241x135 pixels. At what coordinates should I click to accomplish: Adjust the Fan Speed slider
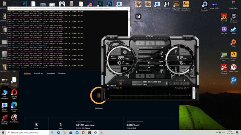[150, 72]
